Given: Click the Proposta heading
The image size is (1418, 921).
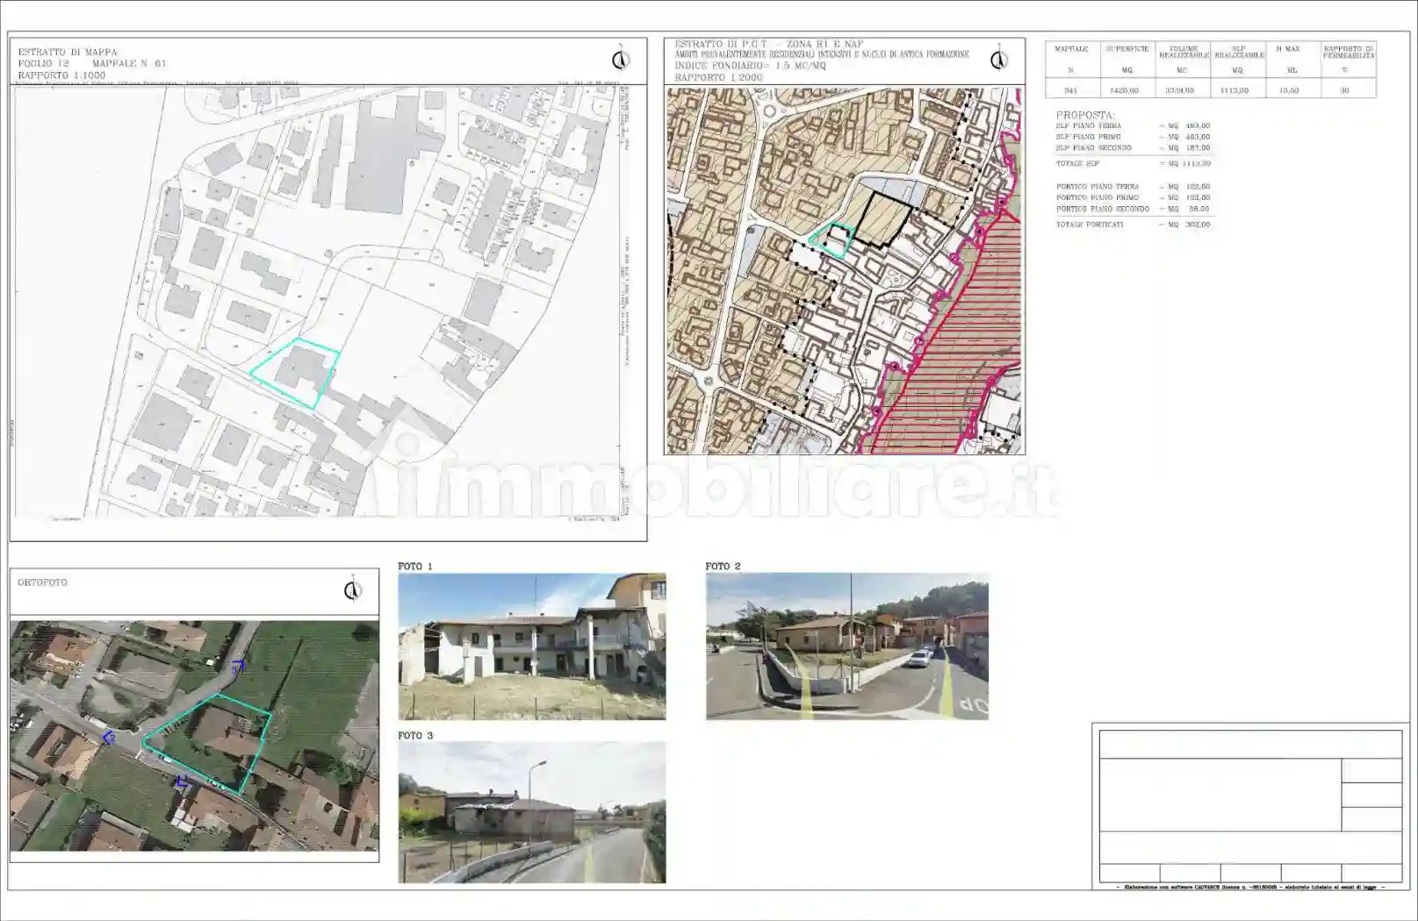Looking at the screenshot, I should click(1084, 115).
